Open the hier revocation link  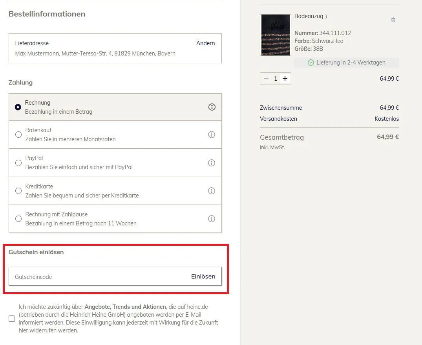pyautogui.click(x=23, y=330)
